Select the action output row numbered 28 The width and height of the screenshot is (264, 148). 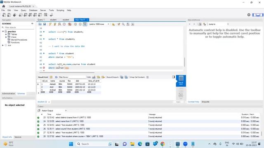148,136
